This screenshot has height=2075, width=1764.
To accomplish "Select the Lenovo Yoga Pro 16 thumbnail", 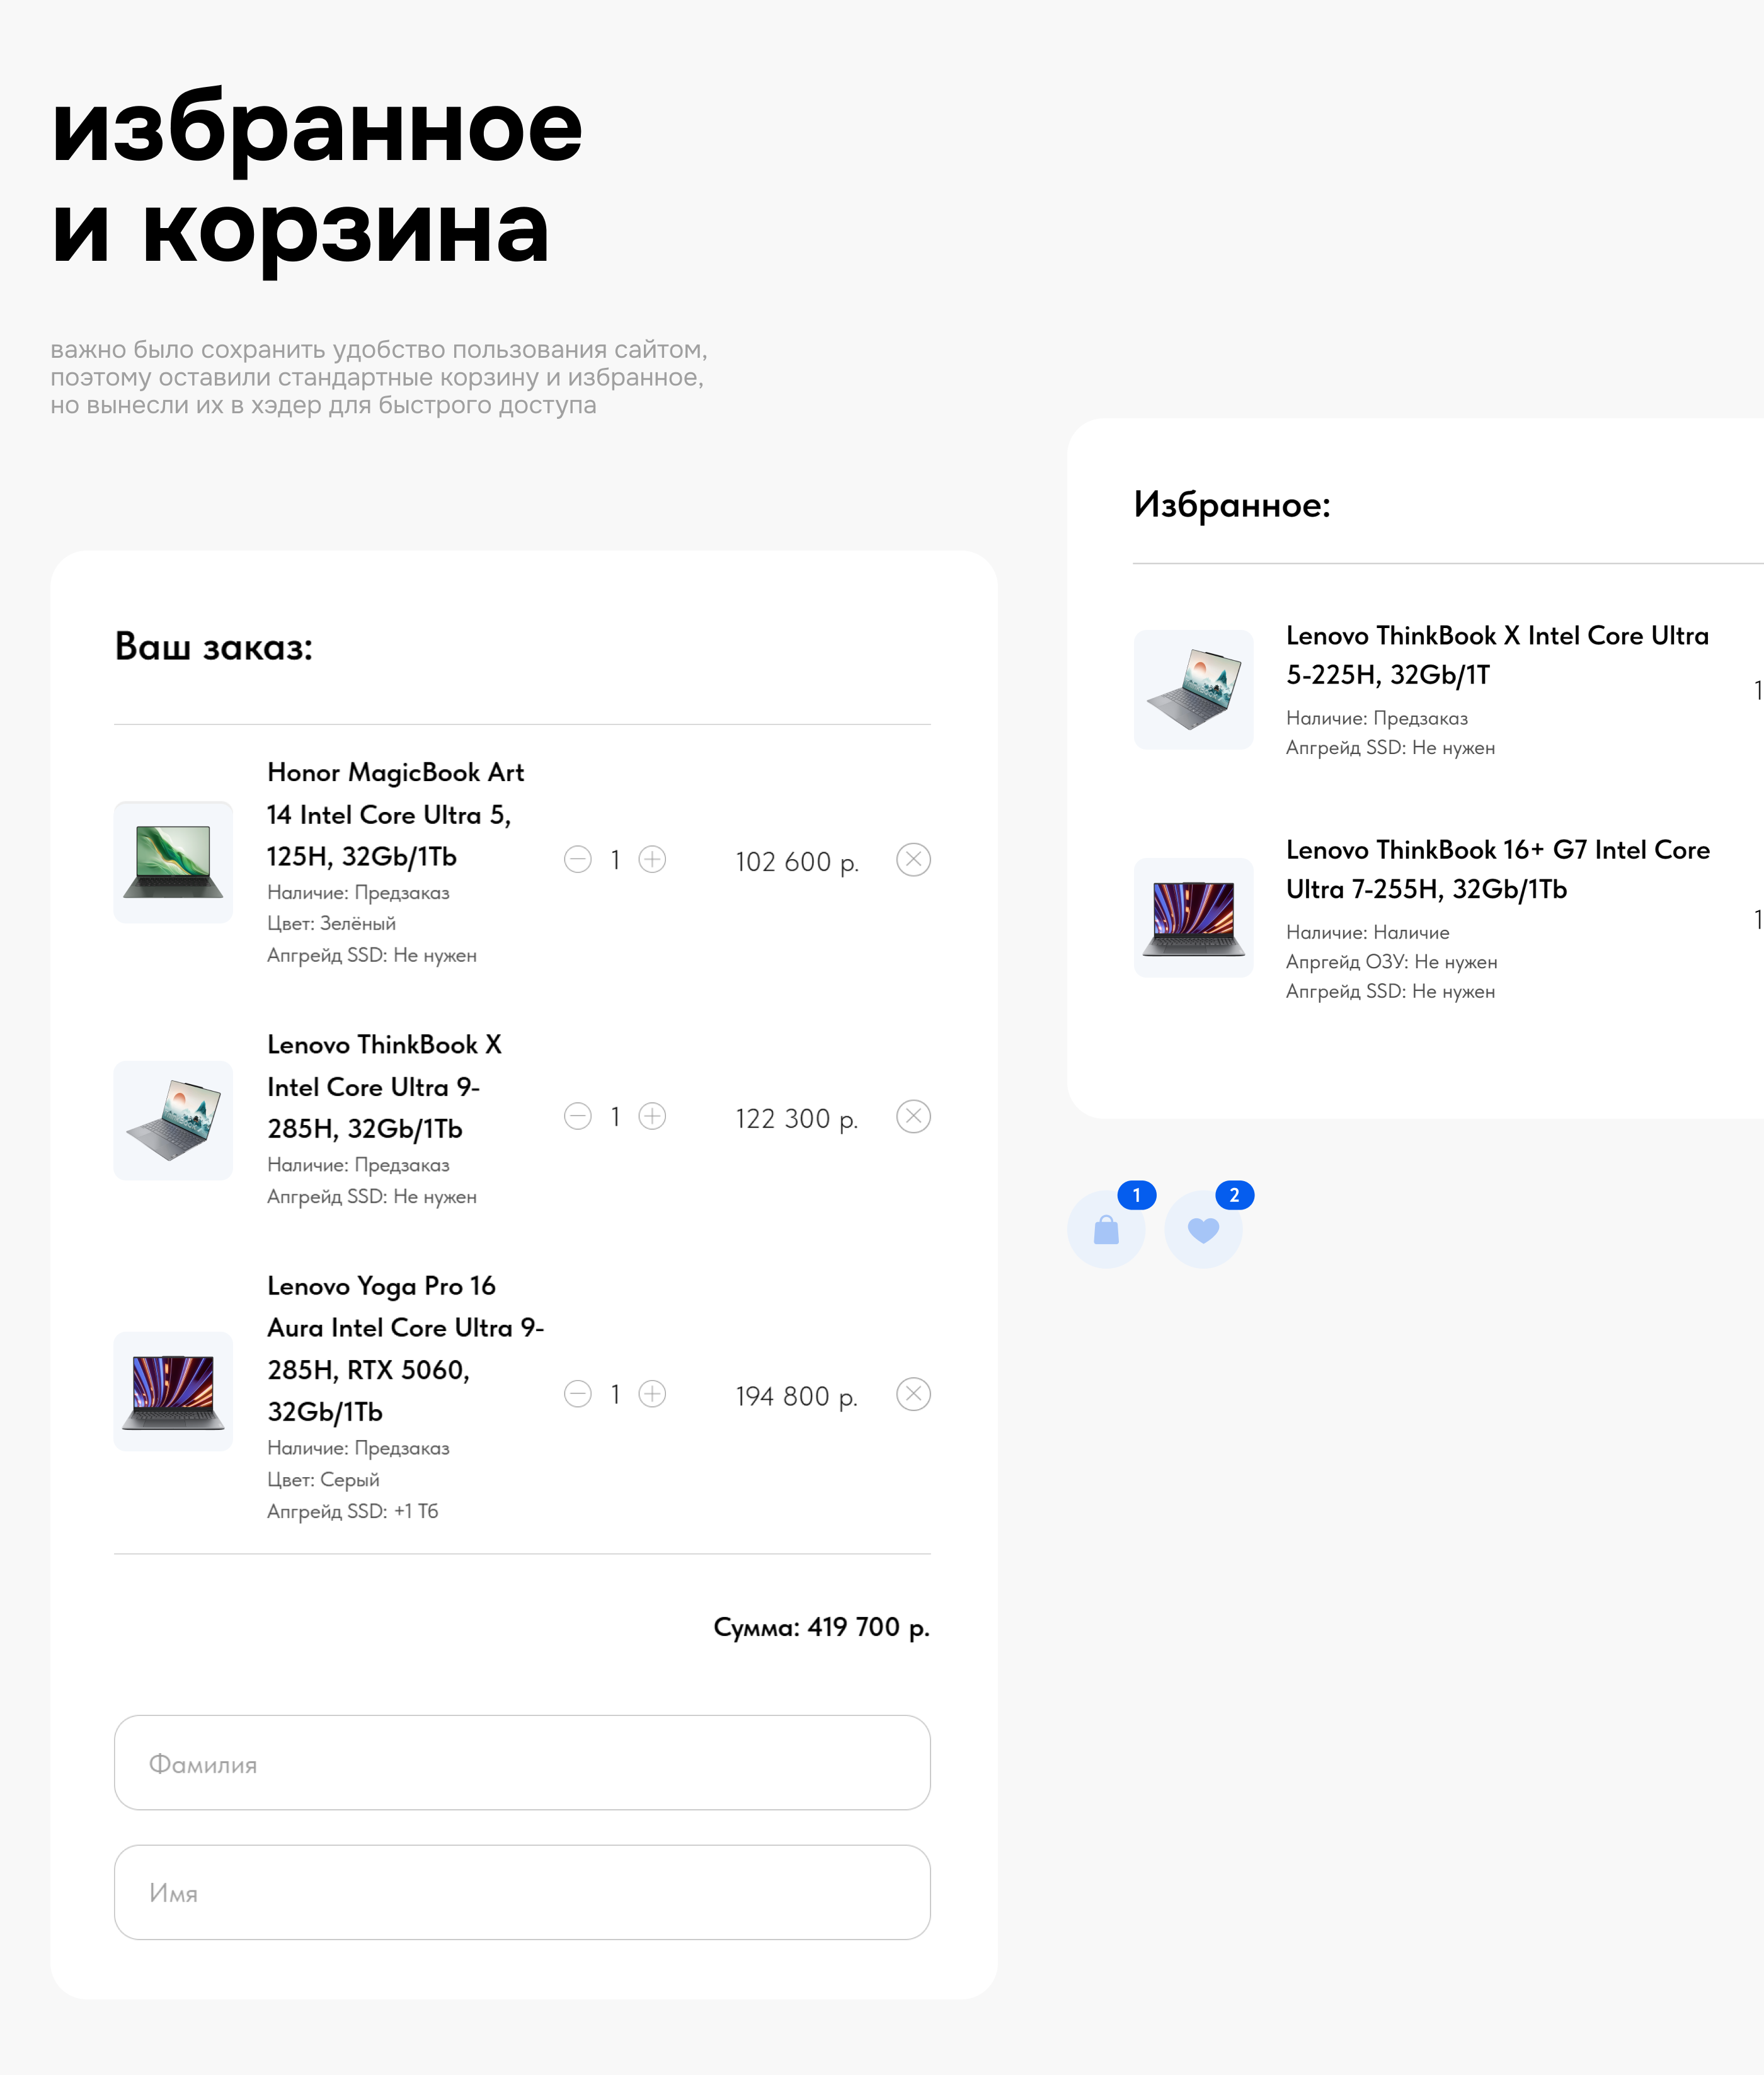I will coord(172,1391).
